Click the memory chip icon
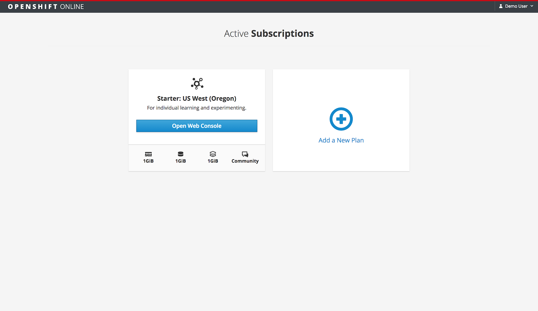 coord(148,154)
